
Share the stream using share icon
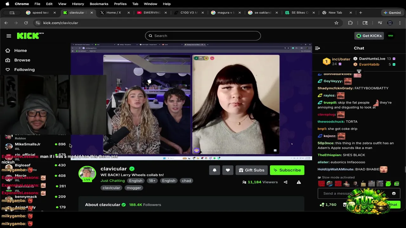285,182
